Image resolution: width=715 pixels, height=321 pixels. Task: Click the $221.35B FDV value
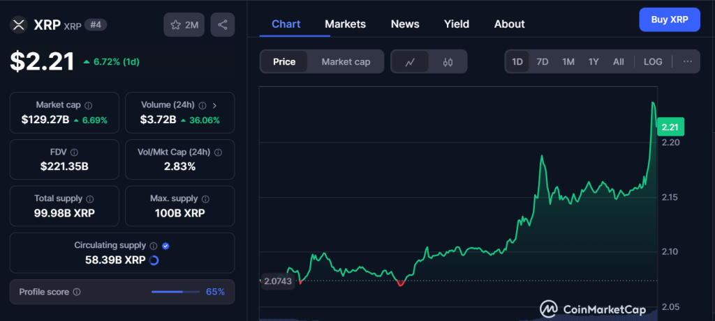click(64, 166)
